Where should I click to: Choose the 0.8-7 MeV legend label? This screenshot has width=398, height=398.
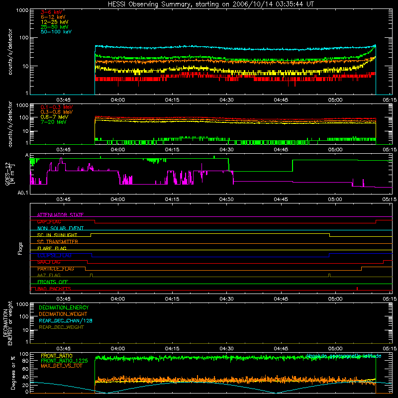coord(54,117)
